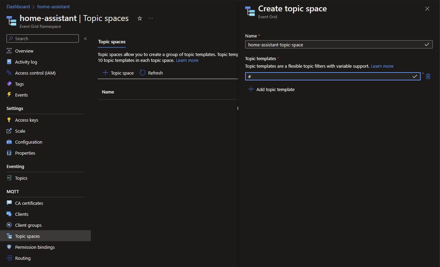Screen dimensions: 440x267
Task: Click the topic template field containing #
Action: tap(333, 76)
